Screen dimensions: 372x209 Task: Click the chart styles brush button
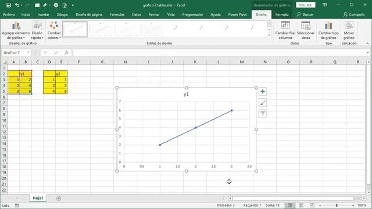[x=263, y=103]
